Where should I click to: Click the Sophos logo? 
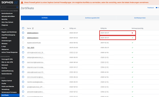9,2
